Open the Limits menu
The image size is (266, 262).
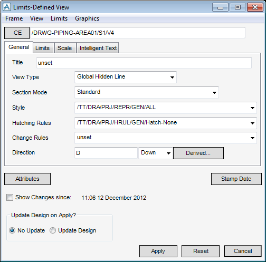[x=59, y=18]
